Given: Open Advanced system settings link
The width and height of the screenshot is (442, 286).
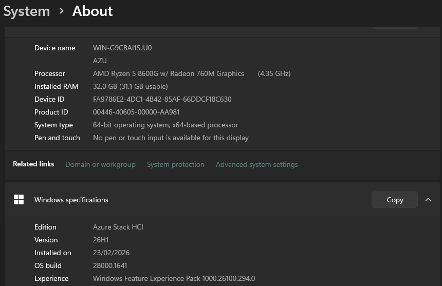Looking at the screenshot, I should click(x=256, y=164).
